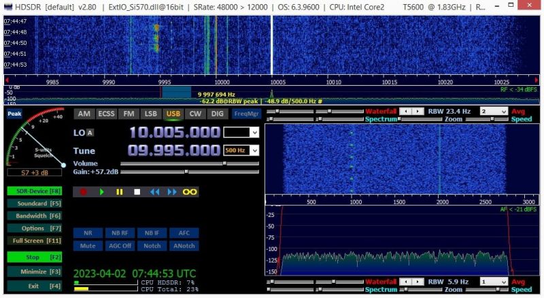Select ECSS demodulation mode
This screenshot has height=298, width=544.
(x=106, y=114)
